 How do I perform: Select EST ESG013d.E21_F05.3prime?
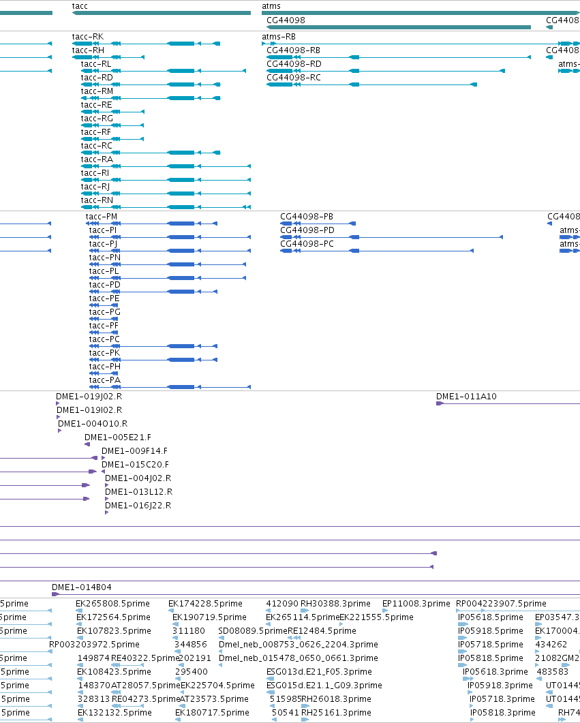(319, 672)
